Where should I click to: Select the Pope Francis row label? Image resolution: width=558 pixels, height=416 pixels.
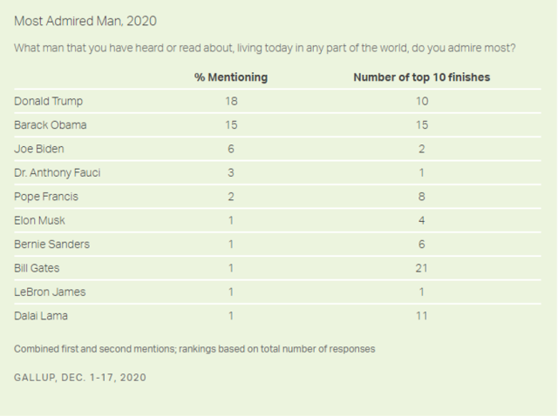45,197
